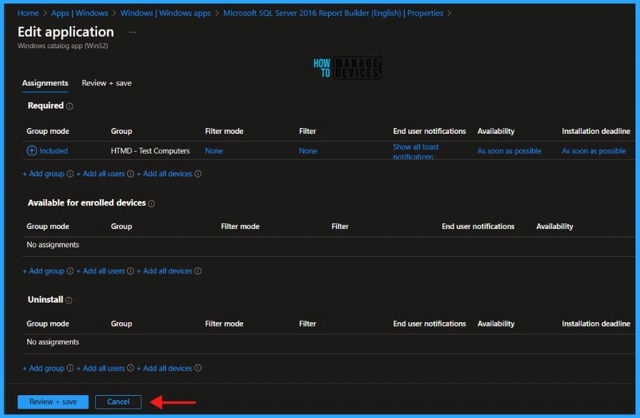The image size is (640, 418).
Task: Click info icon beside Add group under Available for enrolled devices
Action: coord(70,271)
